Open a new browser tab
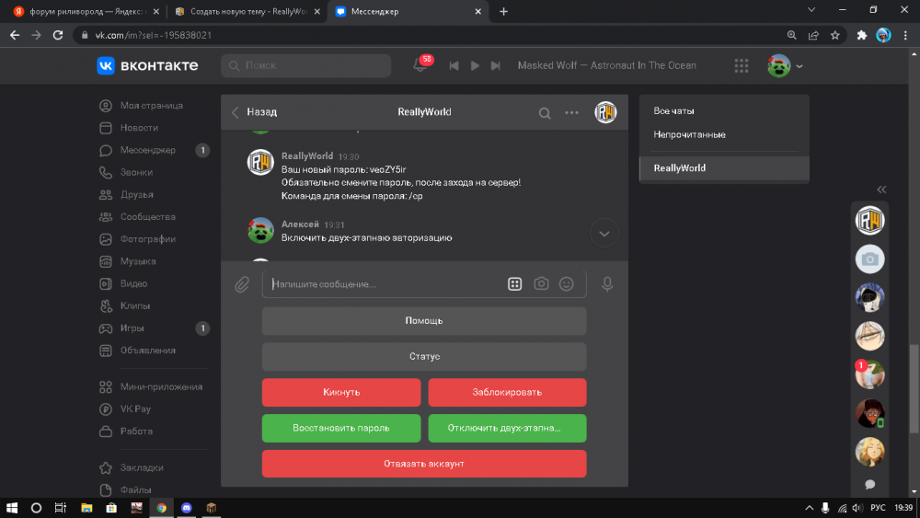This screenshot has width=920, height=518. [503, 12]
